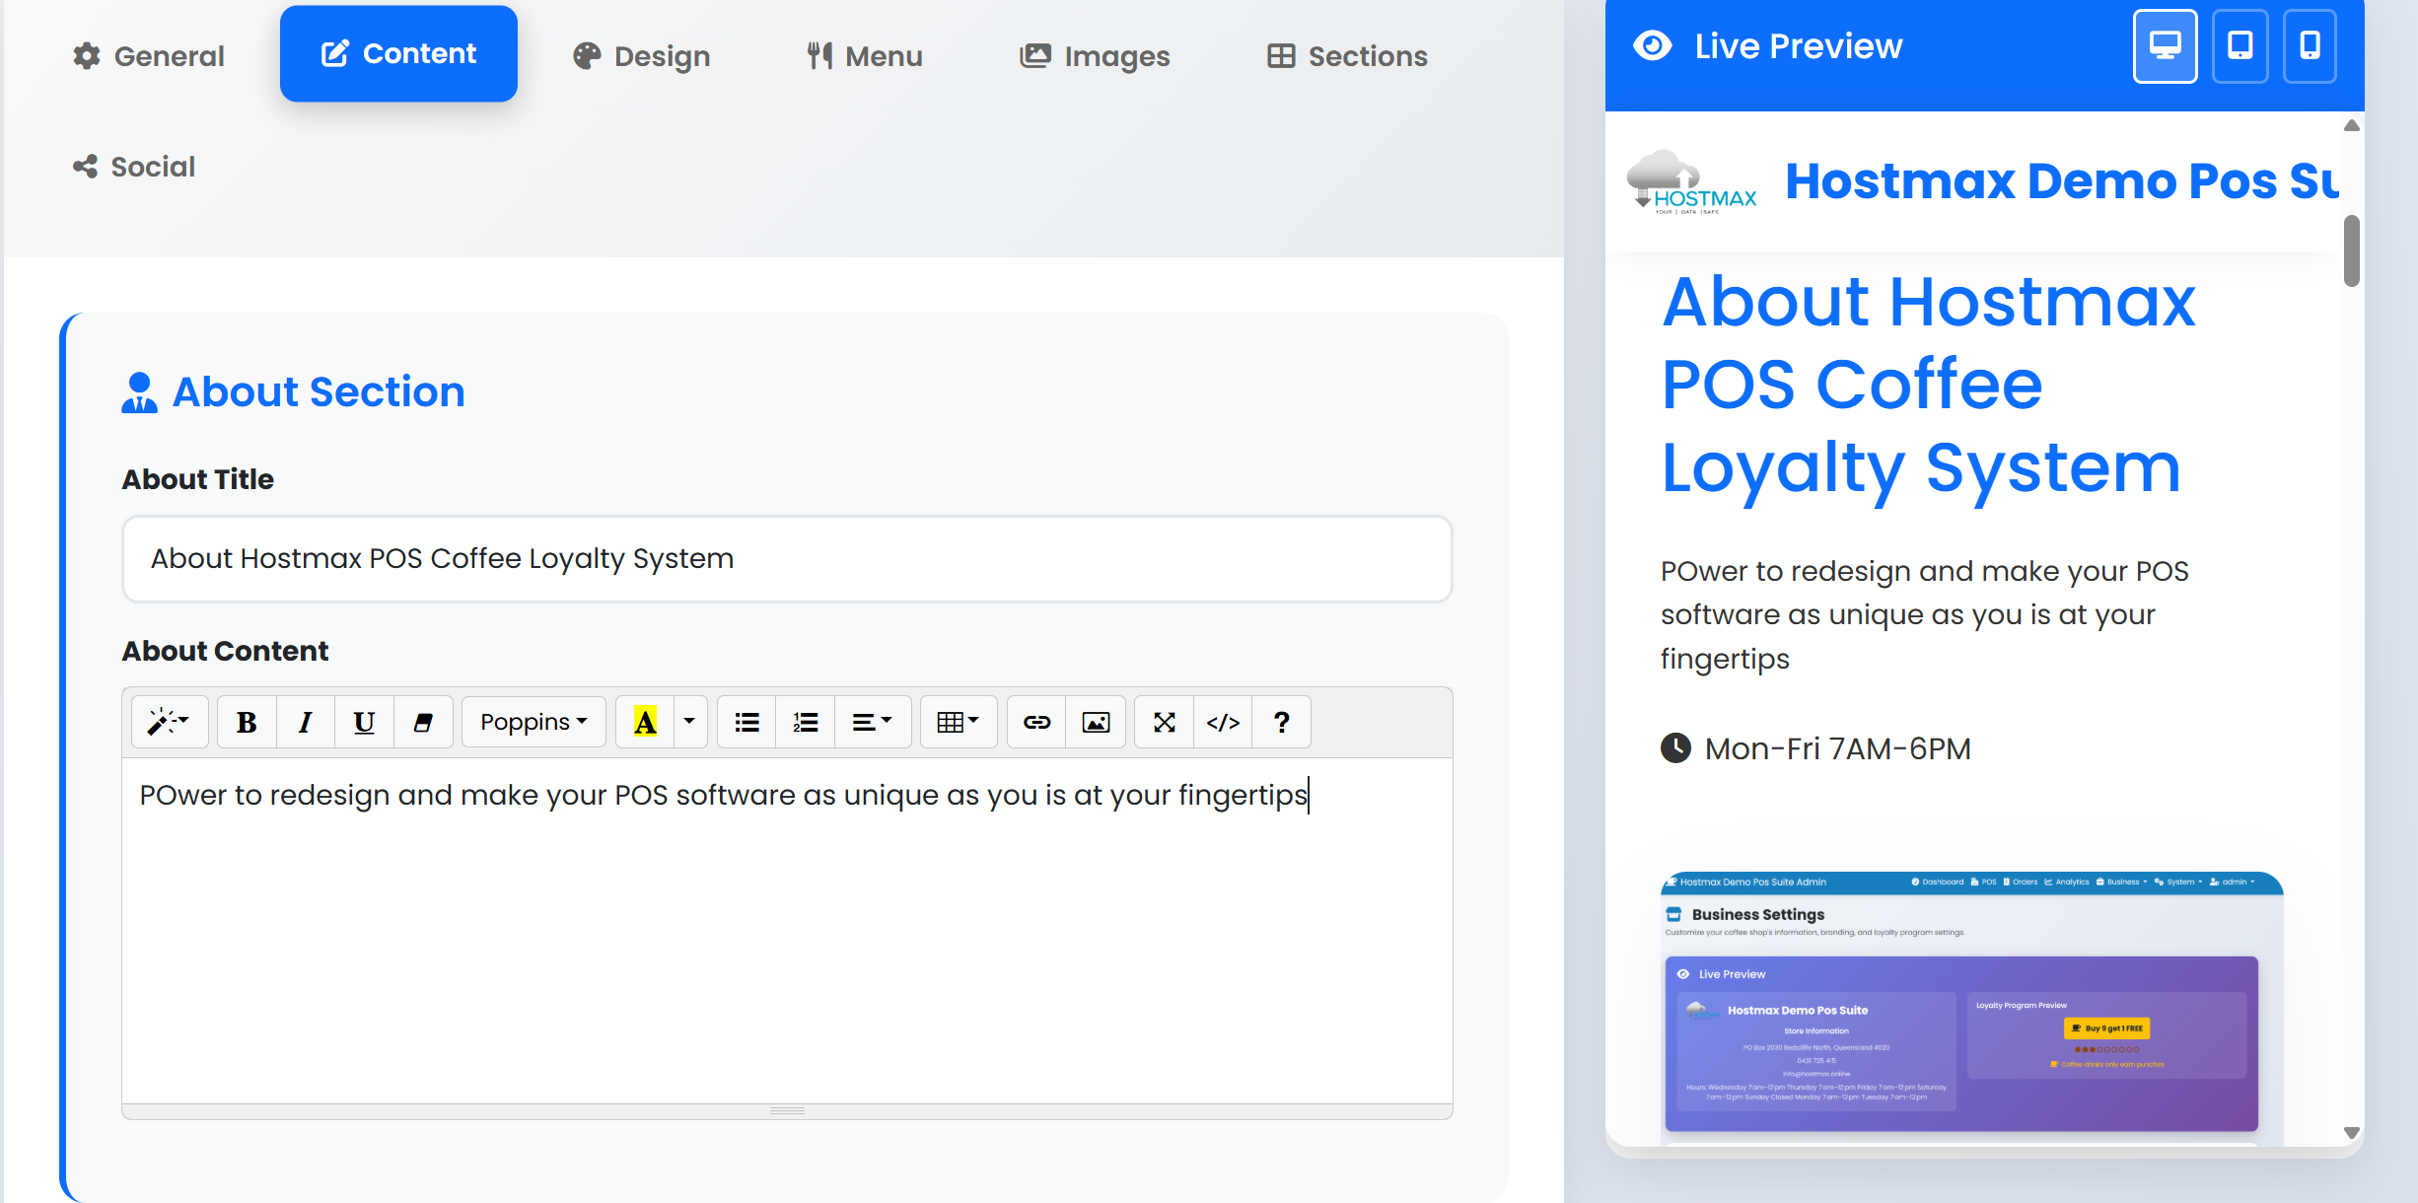Toggle bold formatting in About Content editor

[x=247, y=723]
